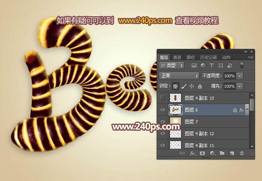Open the blend mode 正常 dropdown
Viewport: 262px width, 181px height.
coord(179,76)
